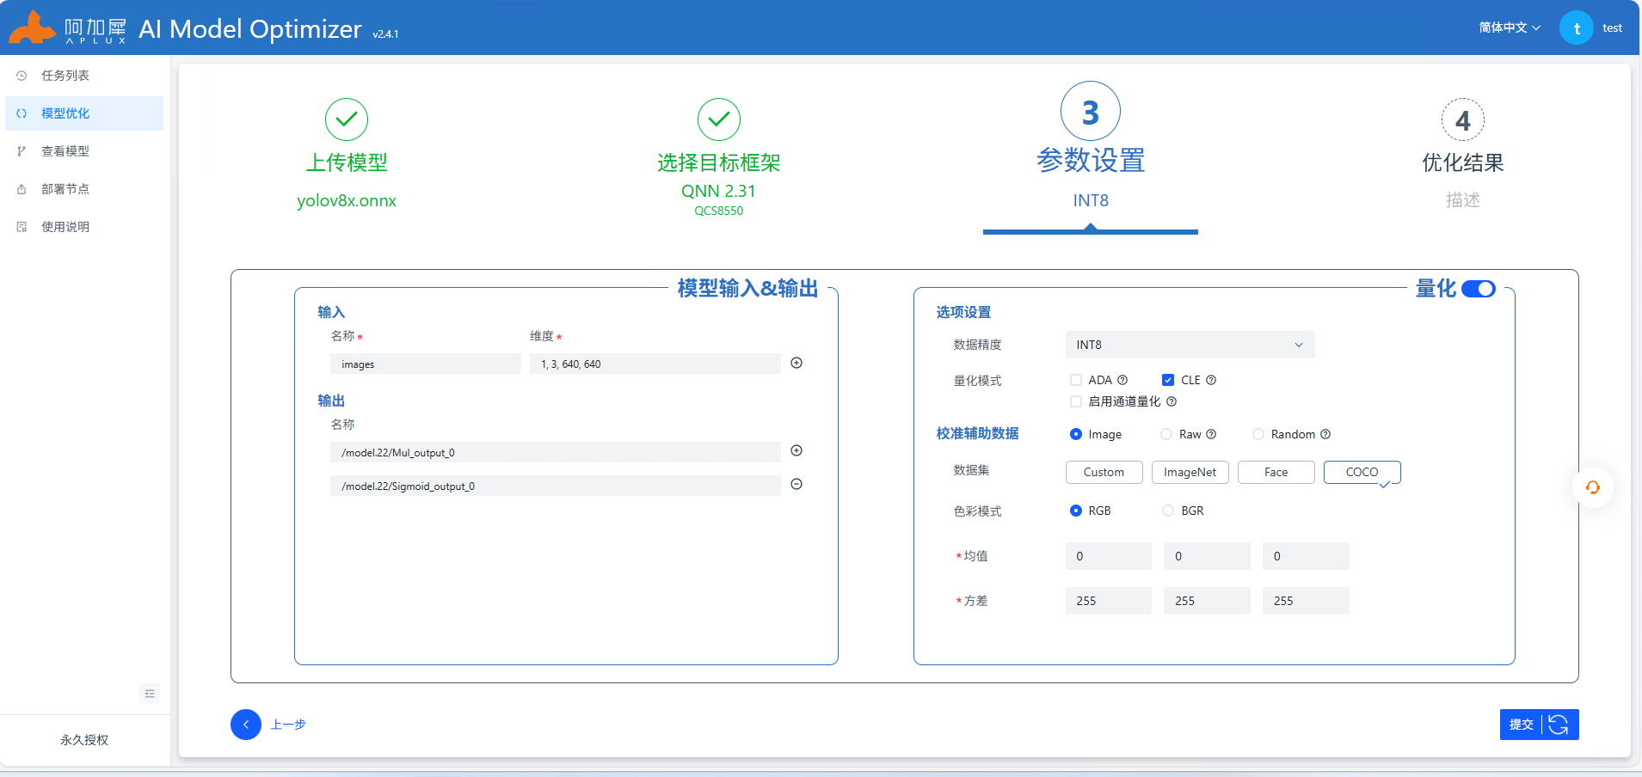Screen dimensions: 1642x777
Task: Click the /model.22/Sigmoid_output_0 output field
Action: pos(556,486)
